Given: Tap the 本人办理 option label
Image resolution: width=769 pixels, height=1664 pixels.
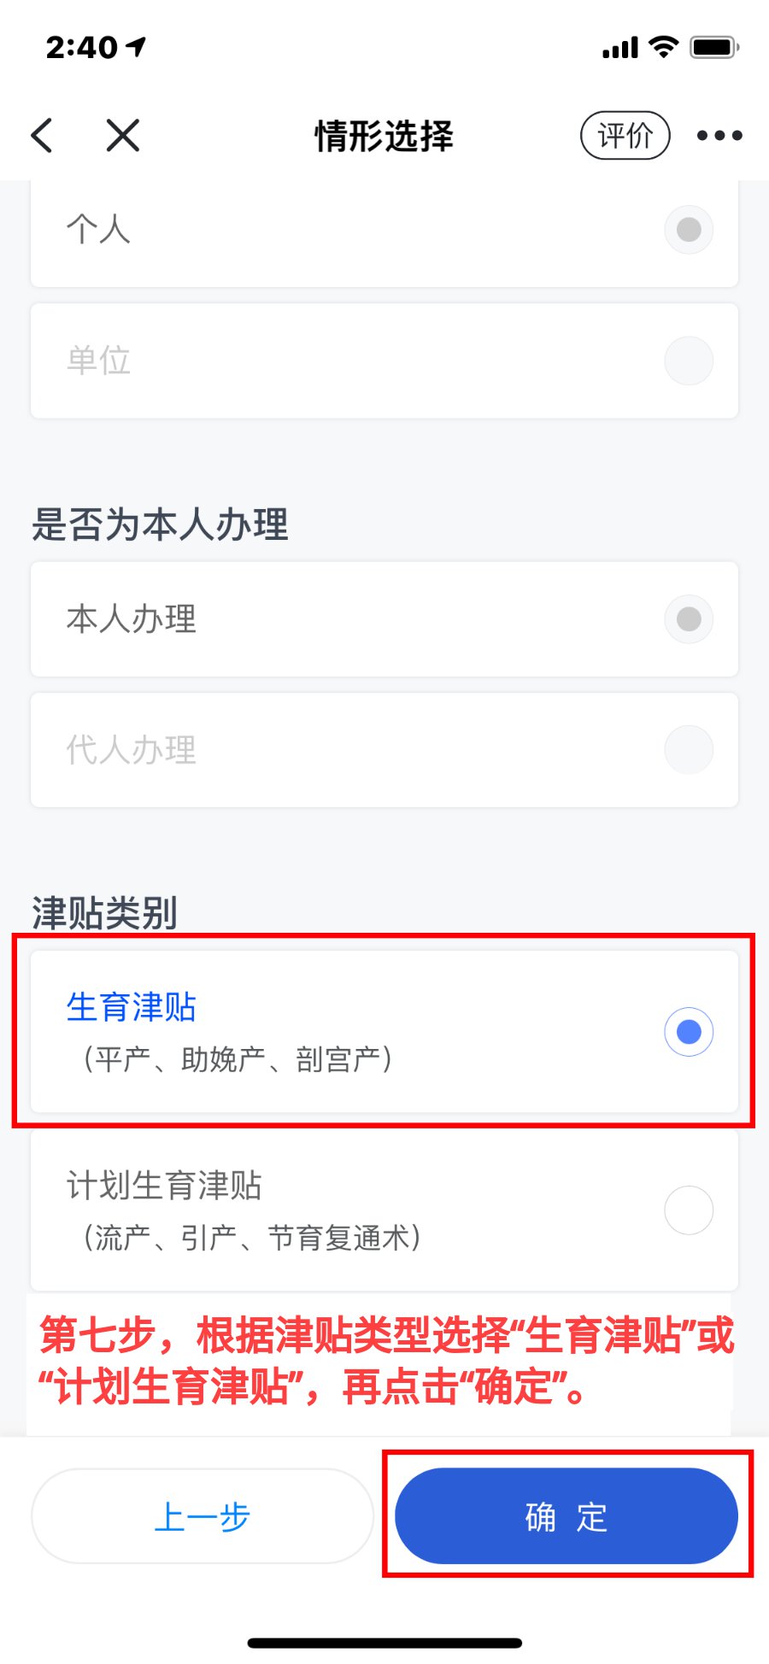Looking at the screenshot, I should tap(132, 618).
